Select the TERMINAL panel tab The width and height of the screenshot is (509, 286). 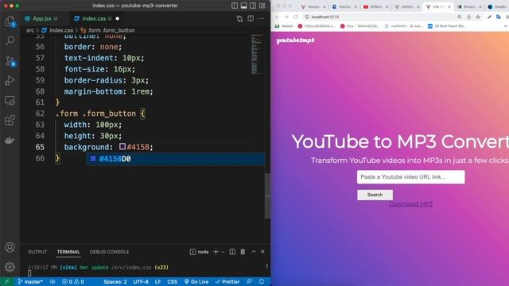click(x=68, y=252)
